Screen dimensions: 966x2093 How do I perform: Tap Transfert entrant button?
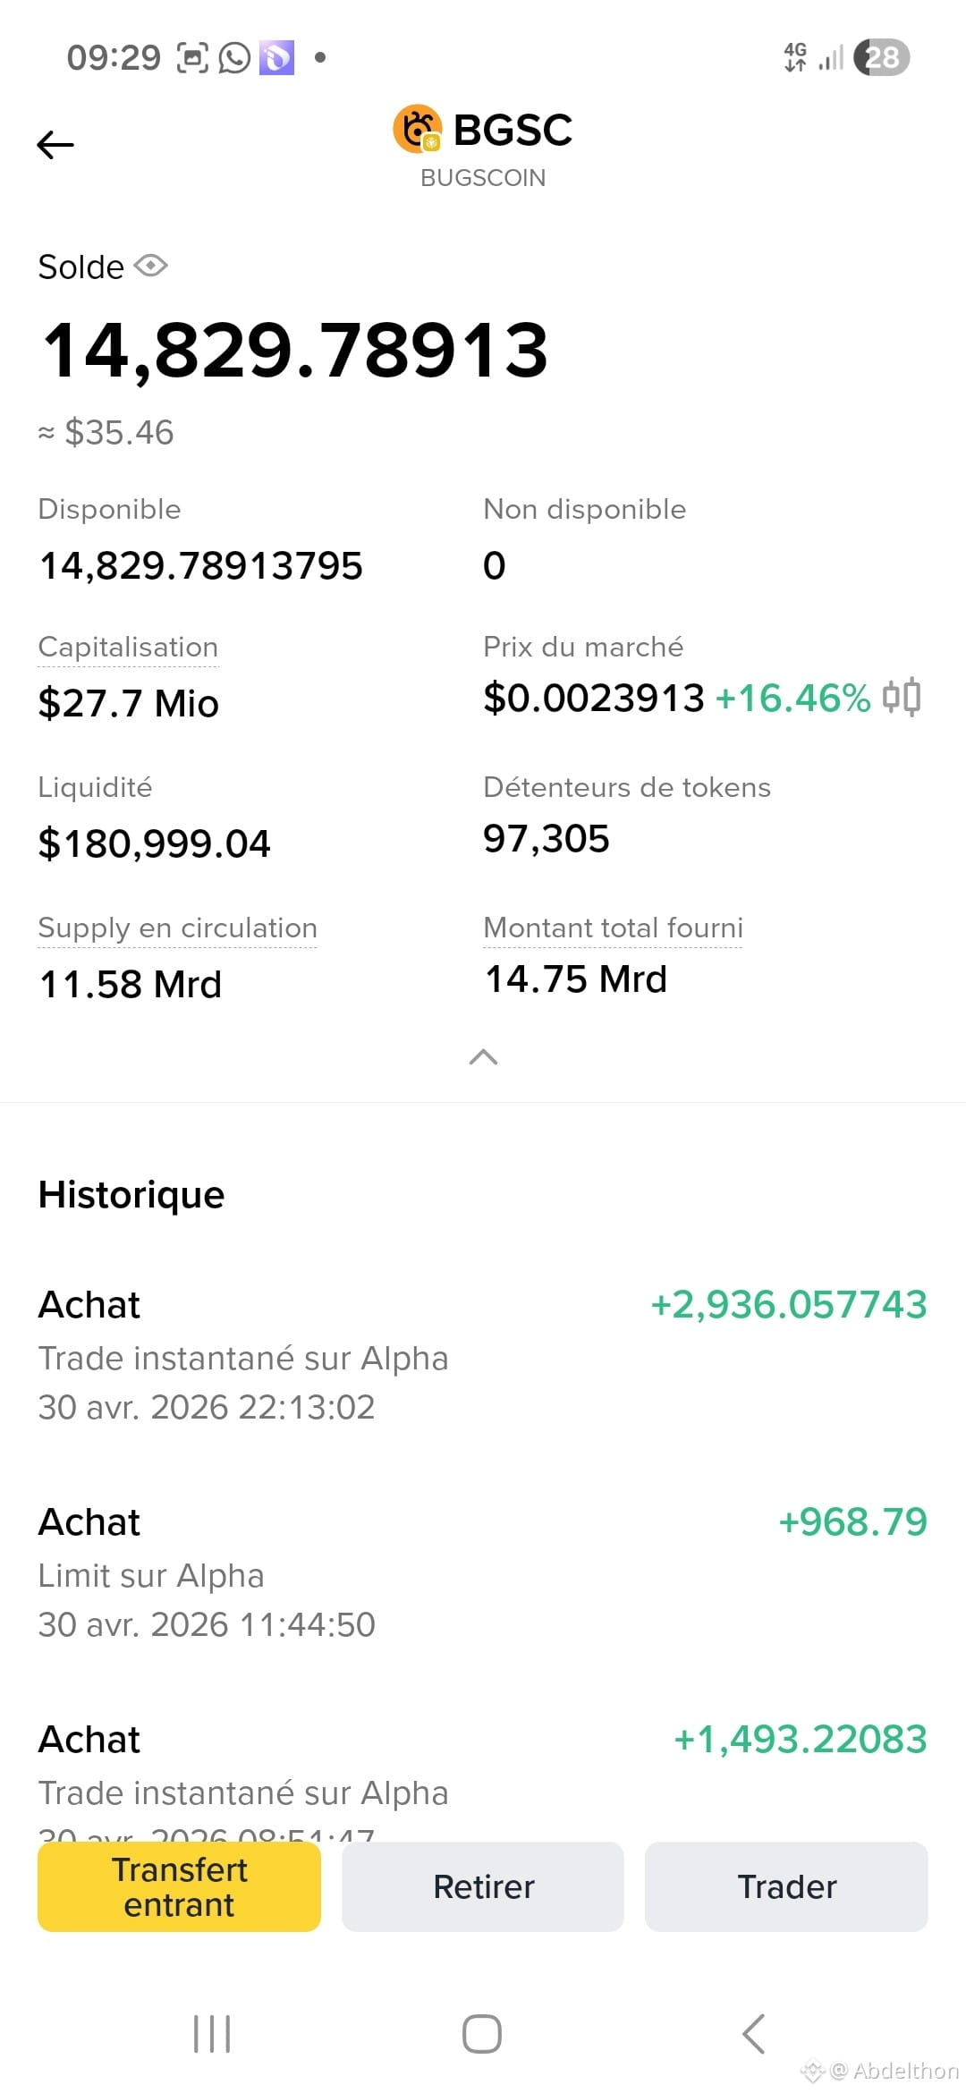tap(179, 1886)
